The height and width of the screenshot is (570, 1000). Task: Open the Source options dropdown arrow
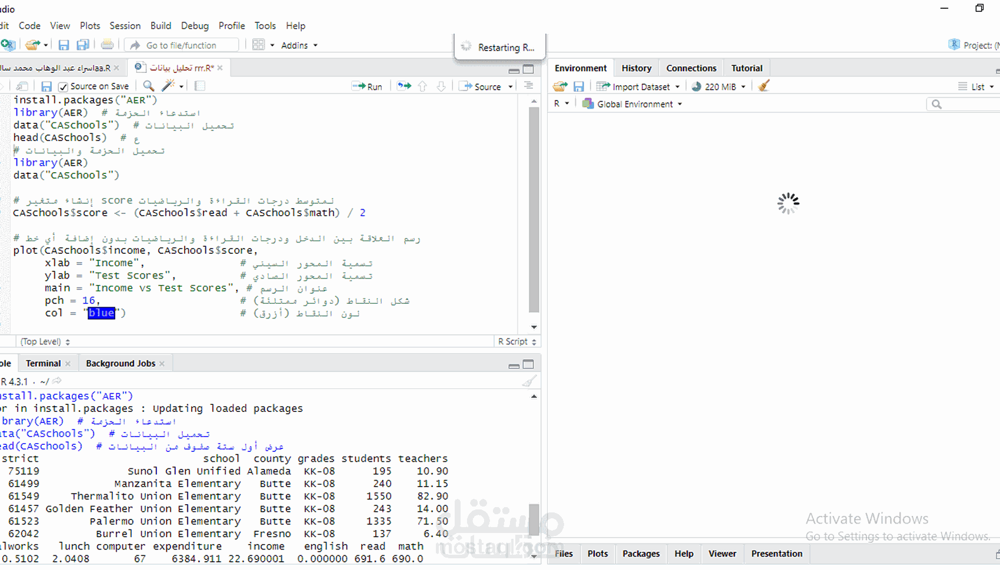[511, 86]
